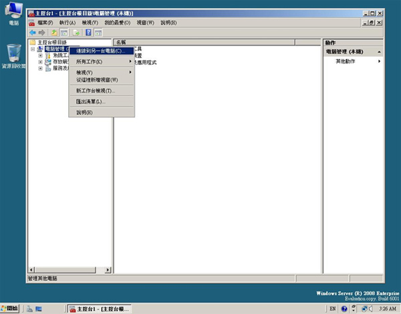
Task: Choose 匯出清單(L)... from context menu
Action: click(91, 102)
